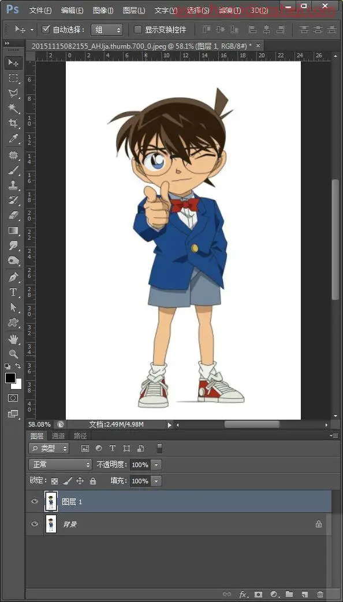
Task: Add a layer style with fx icon
Action: click(243, 594)
